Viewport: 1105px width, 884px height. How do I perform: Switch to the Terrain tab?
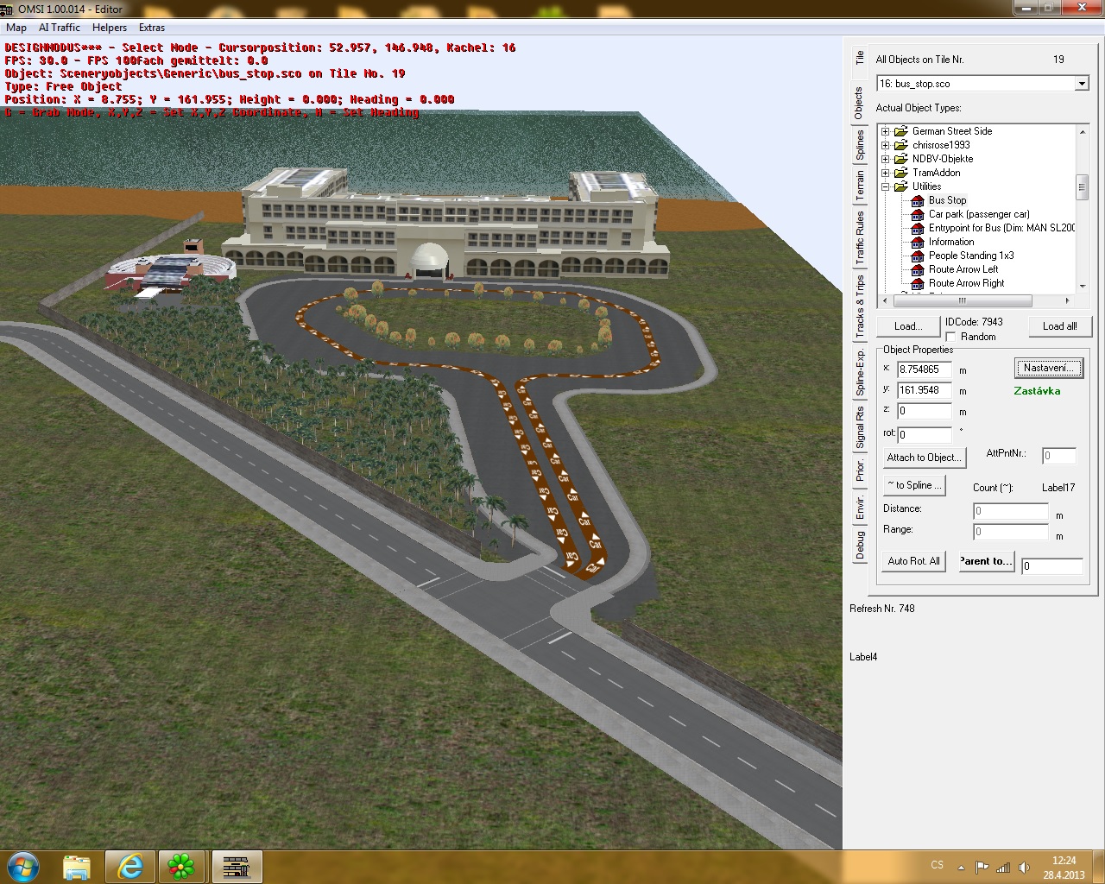point(860,186)
